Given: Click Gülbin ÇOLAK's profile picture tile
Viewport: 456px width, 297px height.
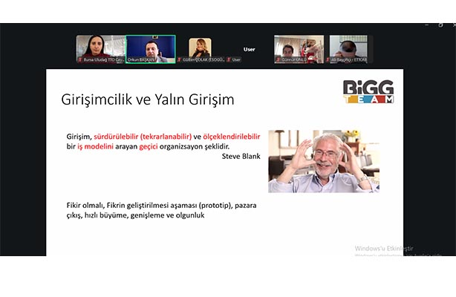Looking at the screenshot, I should point(200,48).
